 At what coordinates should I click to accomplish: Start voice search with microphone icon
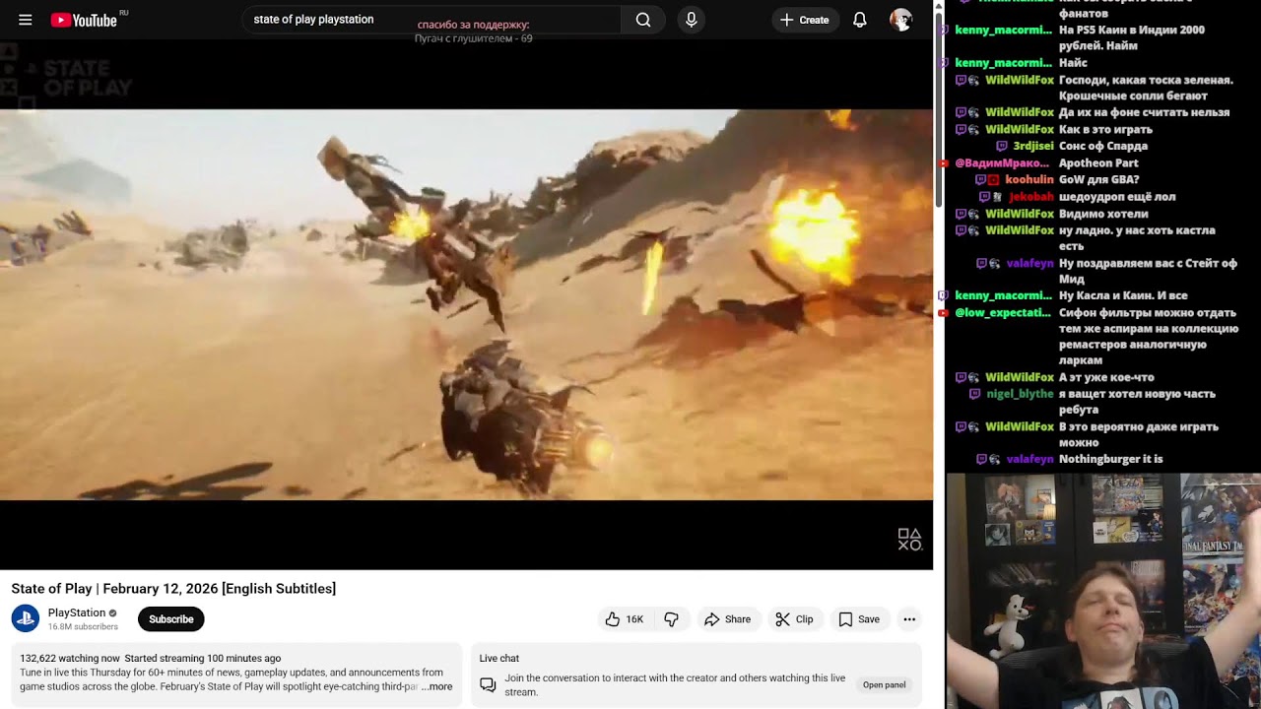pyautogui.click(x=691, y=20)
